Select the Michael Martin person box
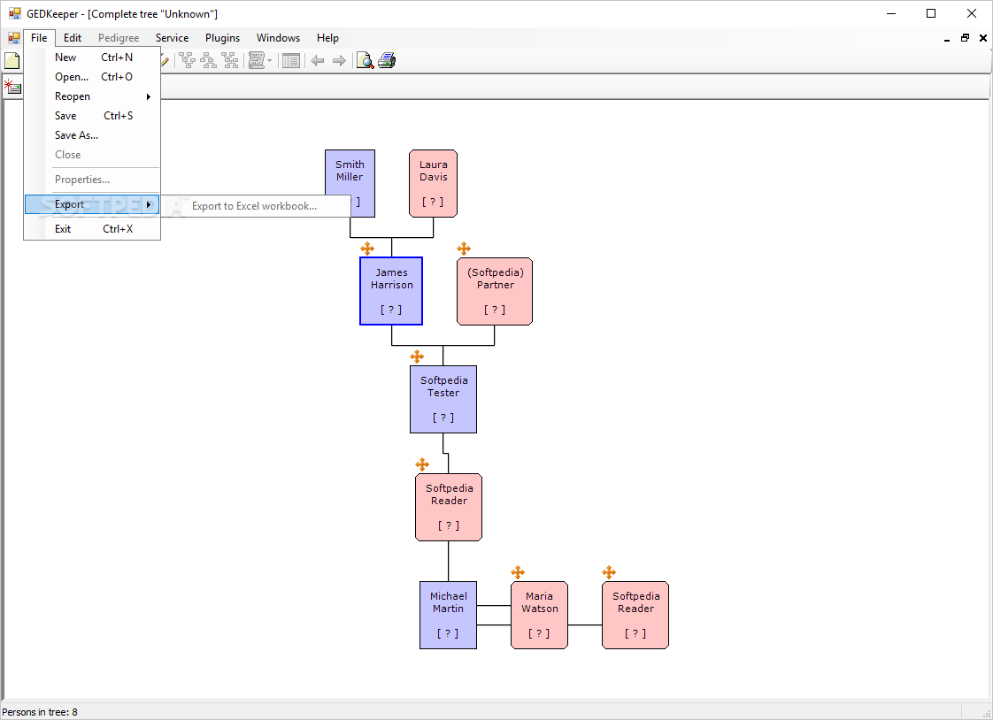The width and height of the screenshot is (993, 720). [449, 615]
